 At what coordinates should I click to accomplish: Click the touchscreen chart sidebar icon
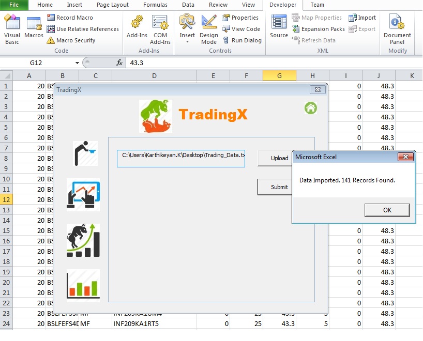(83, 195)
